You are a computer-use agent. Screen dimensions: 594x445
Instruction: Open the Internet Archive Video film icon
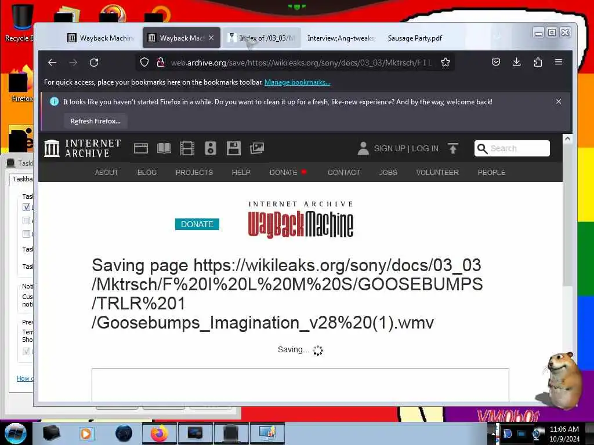pyautogui.click(x=187, y=148)
